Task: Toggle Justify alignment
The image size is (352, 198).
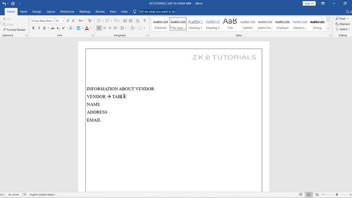Action: point(116,28)
